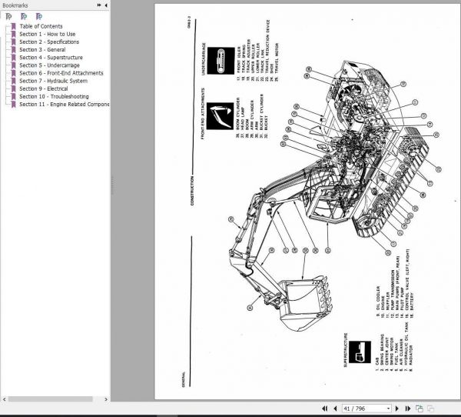Click bookmark icon beside Section 1
This screenshot has height=417, width=461.
click(13, 34)
